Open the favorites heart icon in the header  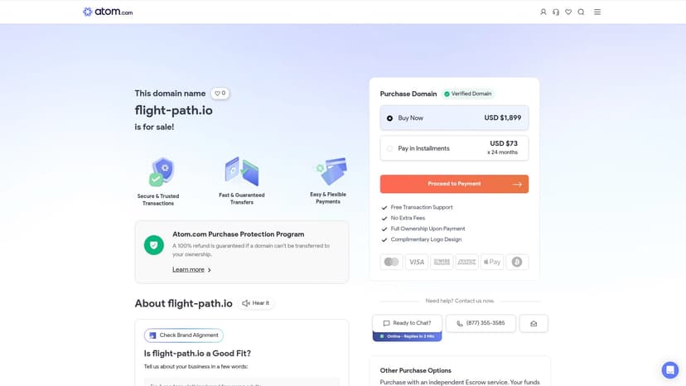click(568, 12)
